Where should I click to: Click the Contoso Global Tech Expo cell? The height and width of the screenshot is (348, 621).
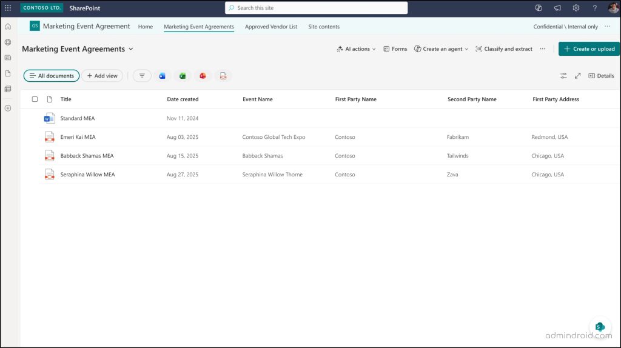click(274, 137)
